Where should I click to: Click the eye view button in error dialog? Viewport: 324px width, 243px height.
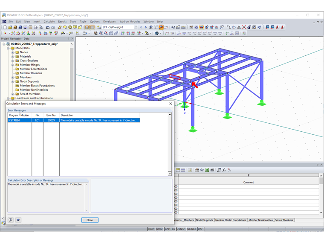[18, 220]
